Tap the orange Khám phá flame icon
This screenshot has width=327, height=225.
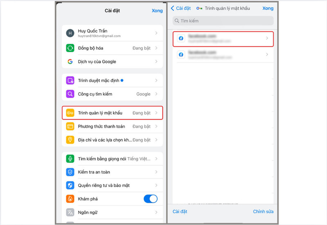pyautogui.click(x=70, y=199)
